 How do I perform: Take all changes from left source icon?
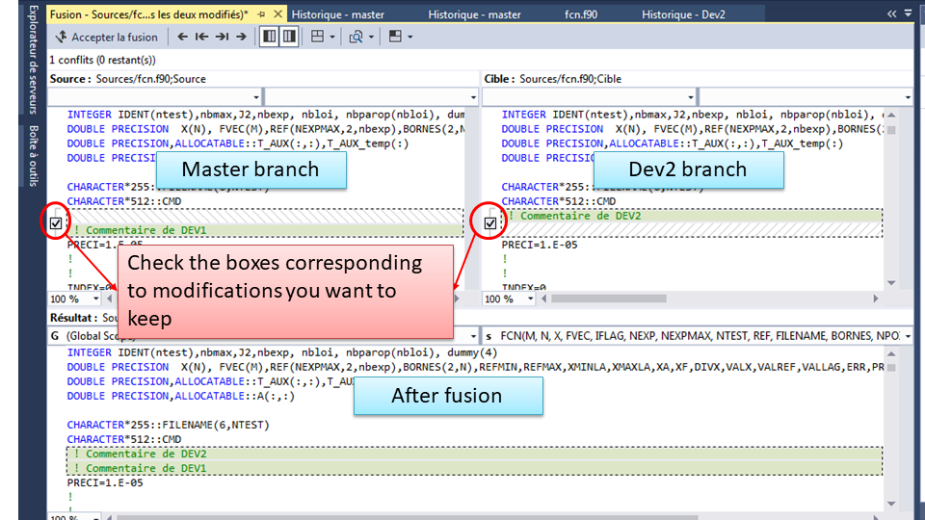click(269, 37)
